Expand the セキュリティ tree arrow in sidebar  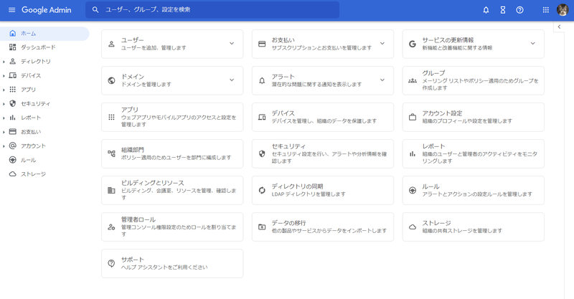coord(4,104)
